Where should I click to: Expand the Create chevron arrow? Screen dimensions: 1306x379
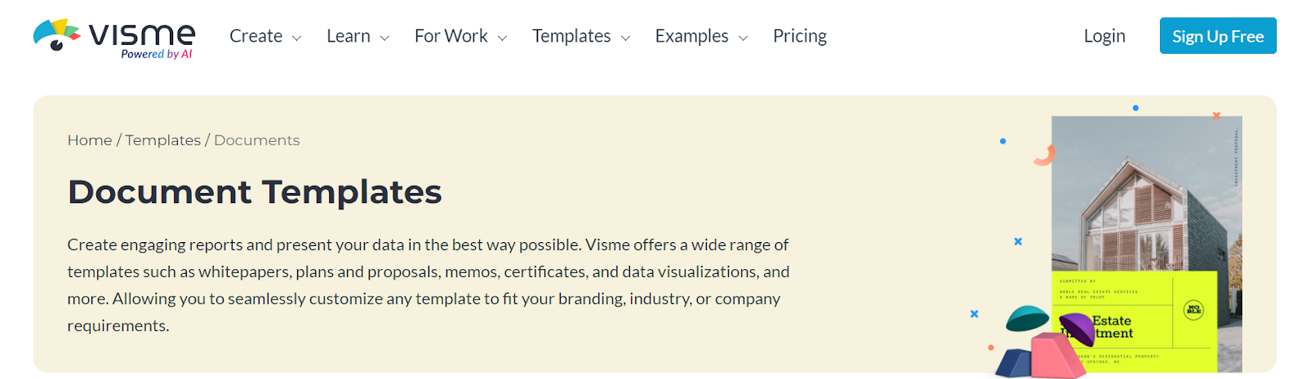coord(296,38)
